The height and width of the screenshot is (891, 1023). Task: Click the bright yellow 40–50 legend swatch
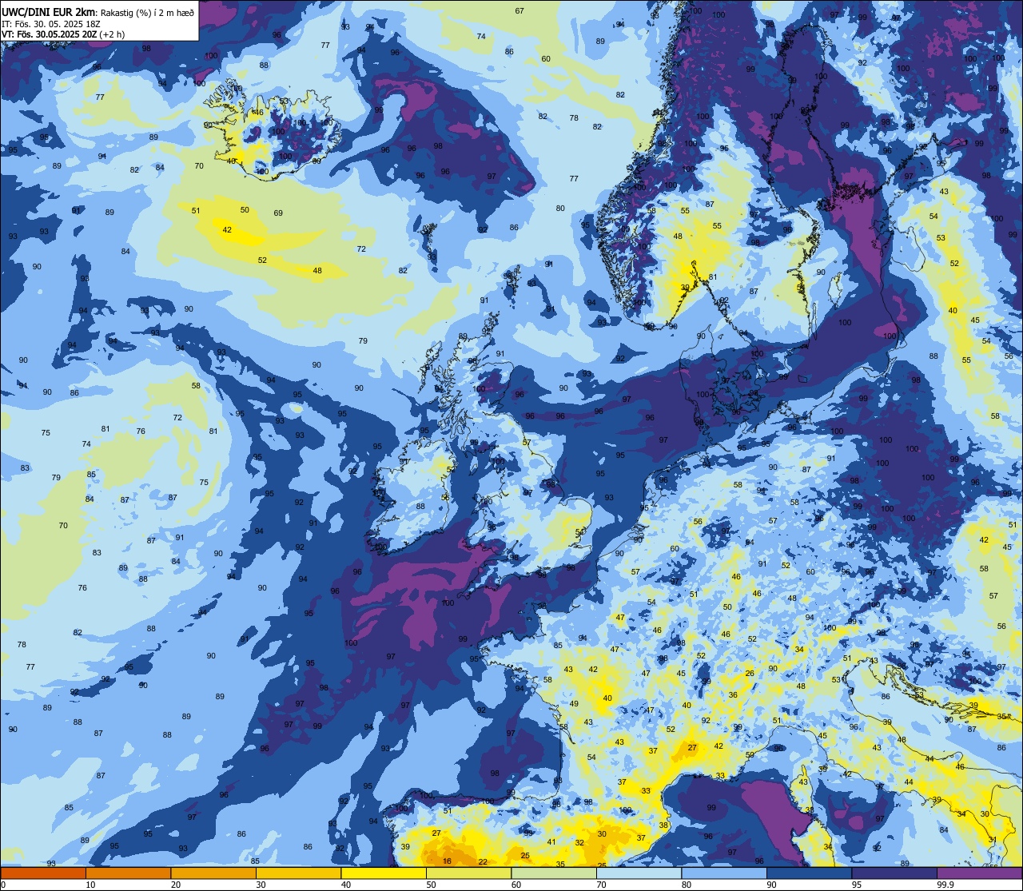pyautogui.click(x=384, y=873)
